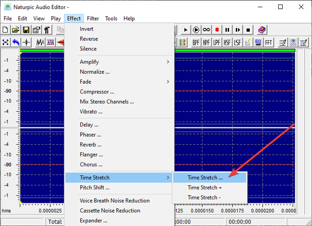
Task: Create a new audio file
Action: [5, 30]
